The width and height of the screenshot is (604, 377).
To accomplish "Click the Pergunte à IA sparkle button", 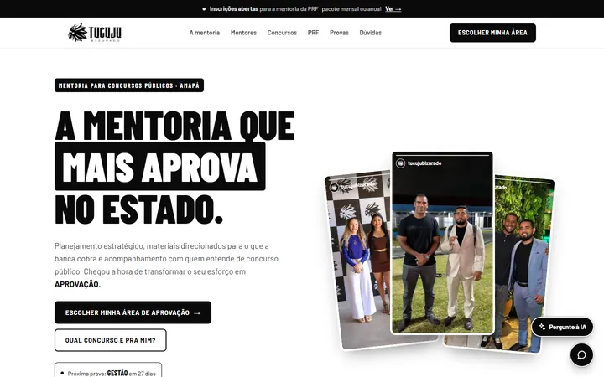I will coord(562,327).
